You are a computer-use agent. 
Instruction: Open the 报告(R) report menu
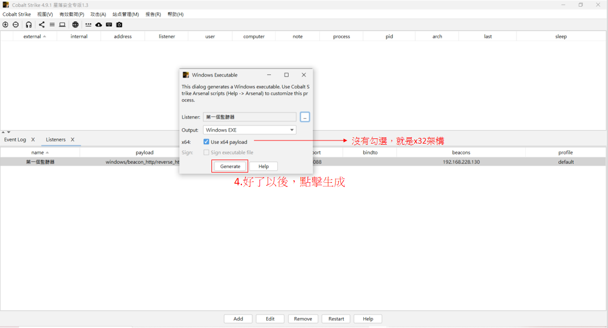153,14
